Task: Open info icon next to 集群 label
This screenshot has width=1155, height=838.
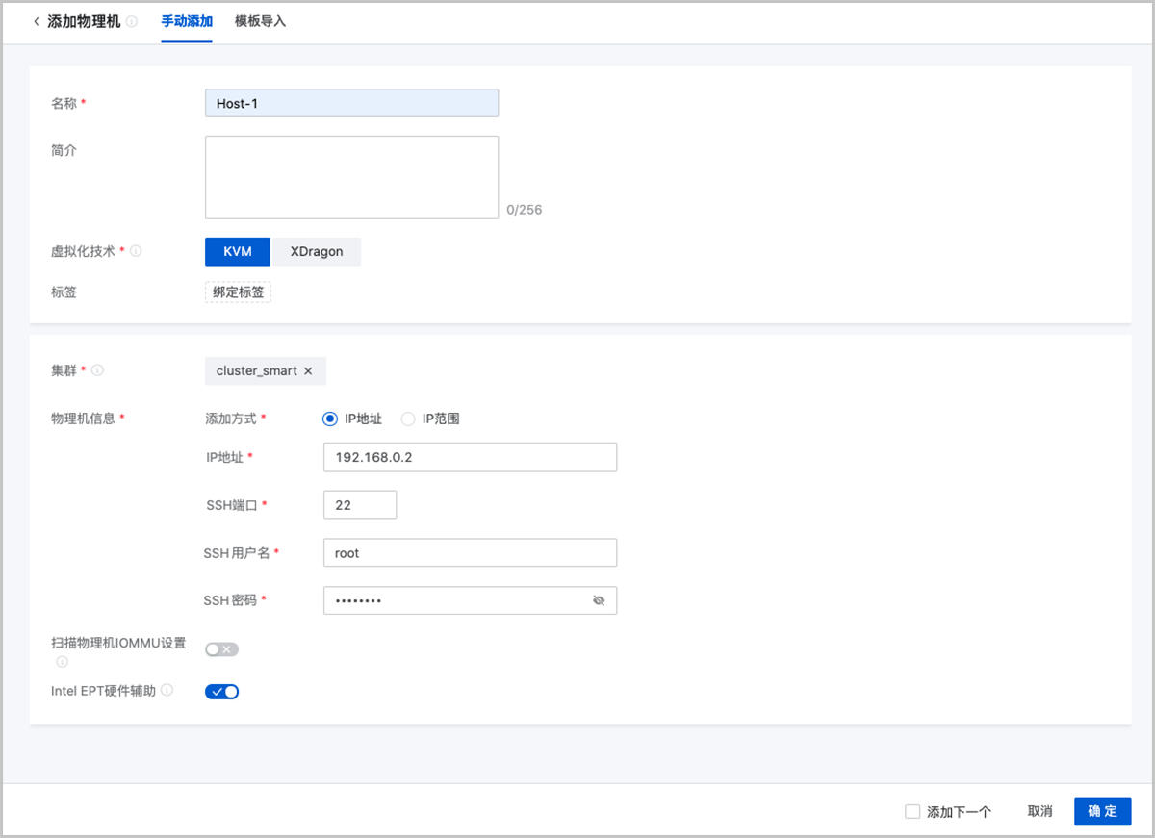Action: click(98, 370)
